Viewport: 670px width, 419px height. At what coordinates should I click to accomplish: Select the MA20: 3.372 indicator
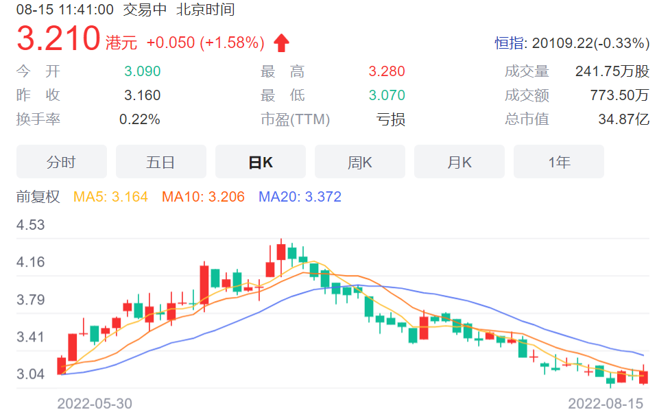point(300,197)
